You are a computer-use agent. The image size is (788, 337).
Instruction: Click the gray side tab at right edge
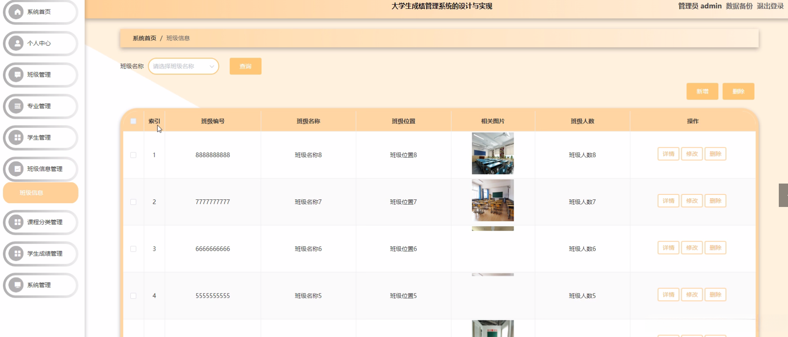tap(783, 195)
